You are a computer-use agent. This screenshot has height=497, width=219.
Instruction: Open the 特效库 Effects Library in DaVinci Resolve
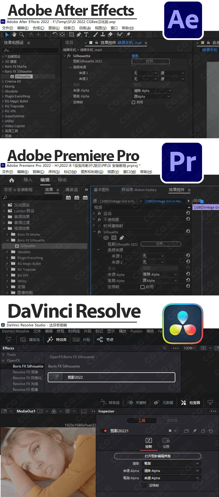[x=57, y=339]
